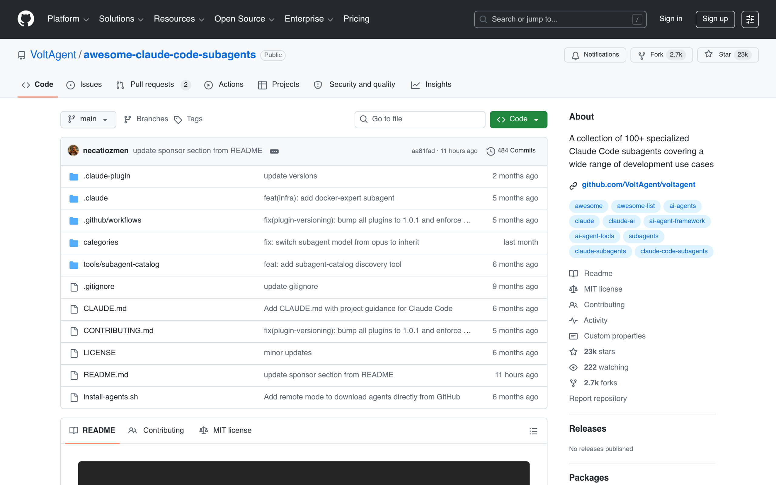776x485 pixels.
Task: Open the tools/subagent-catalog folder
Action: [121, 265]
